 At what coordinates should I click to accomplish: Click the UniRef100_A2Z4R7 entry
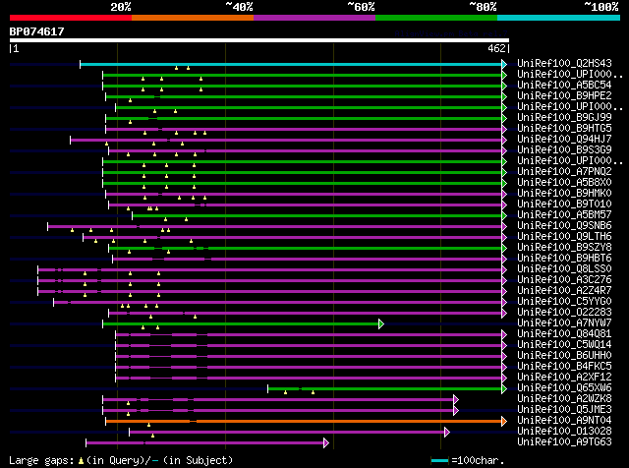point(564,291)
